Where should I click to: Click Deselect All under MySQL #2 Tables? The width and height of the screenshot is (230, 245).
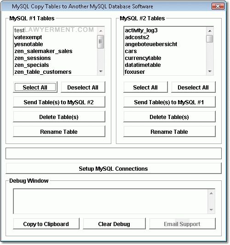point(193,87)
